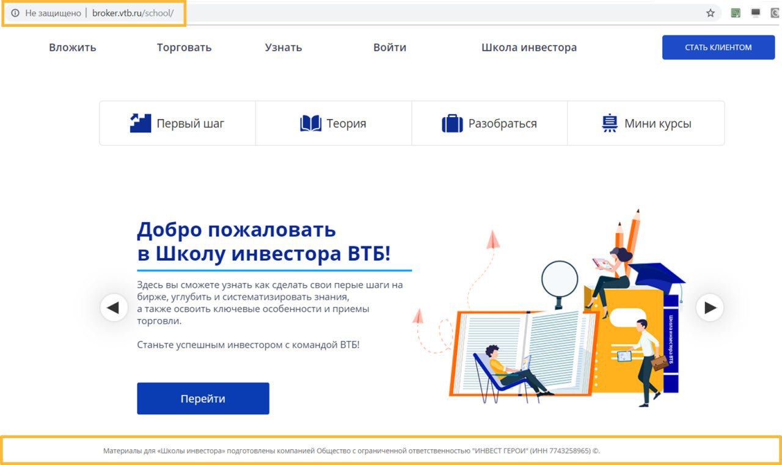This screenshot has width=782, height=465.
Task: Click the investor school illustration
Action: tap(548, 308)
